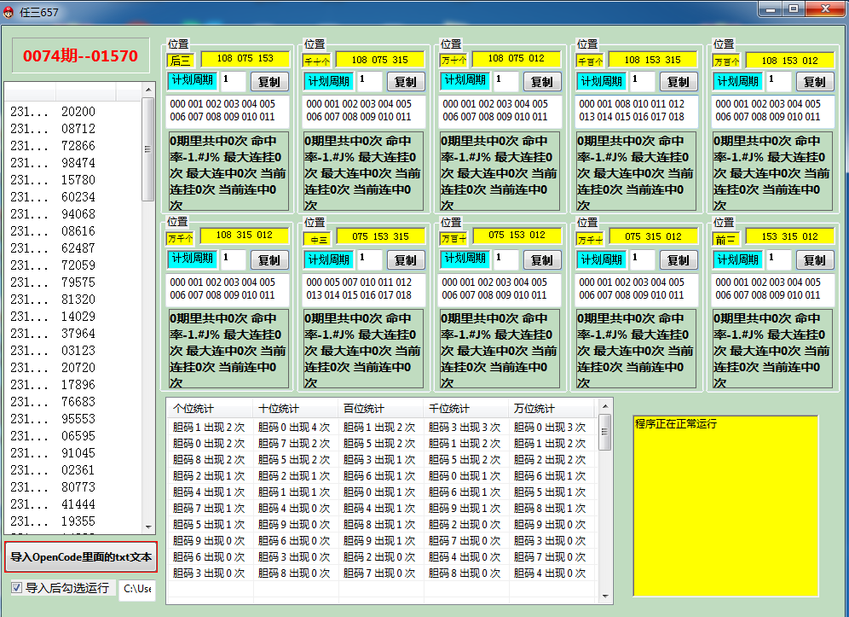
Task: Click the 计划周期 value field in 后三 panel
Action: [234, 81]
